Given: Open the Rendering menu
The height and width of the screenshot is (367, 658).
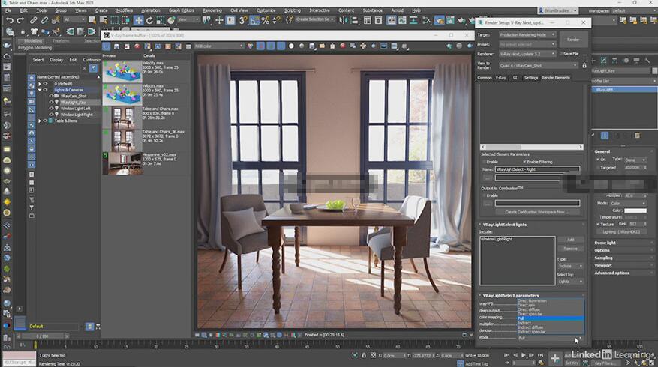Looking at the screenshot, I should (x=212, y=10).
